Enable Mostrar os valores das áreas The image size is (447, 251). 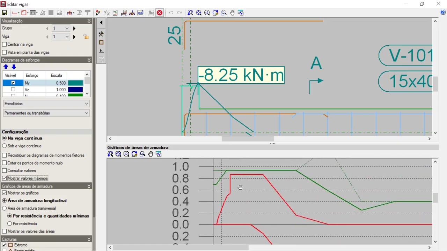pyautogui.click(x=5, y=231)
